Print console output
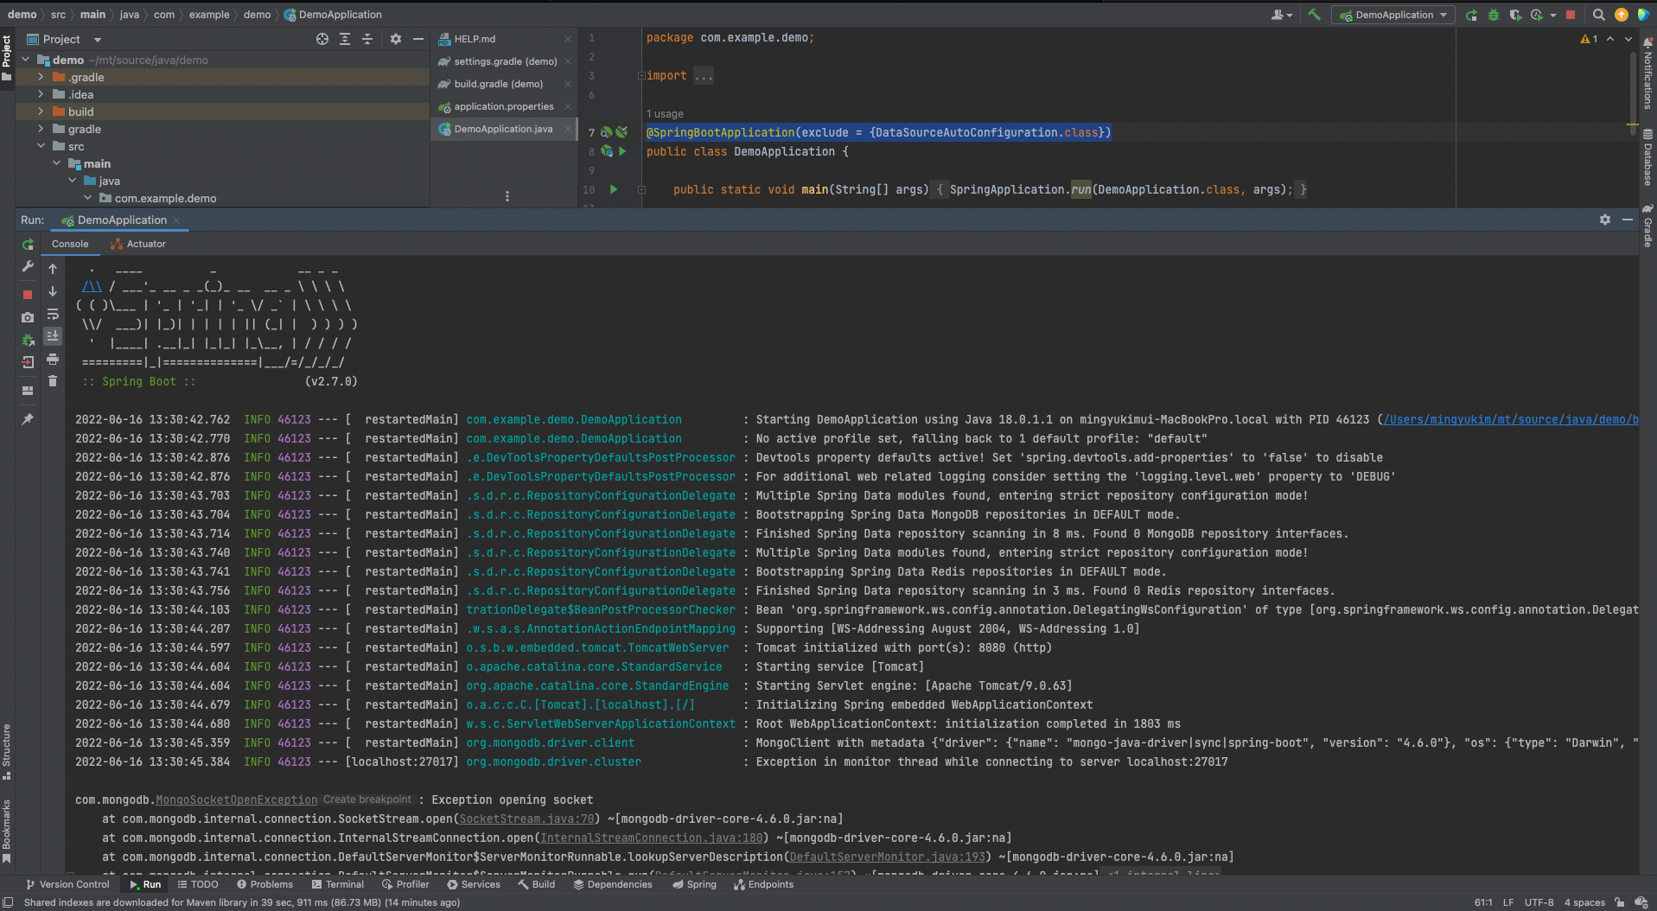 coord(53,359)
